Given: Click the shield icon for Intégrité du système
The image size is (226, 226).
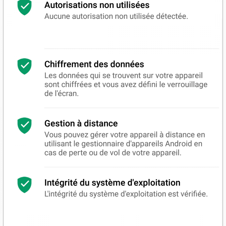Looking at the screenshot, I should click(25, 185).
